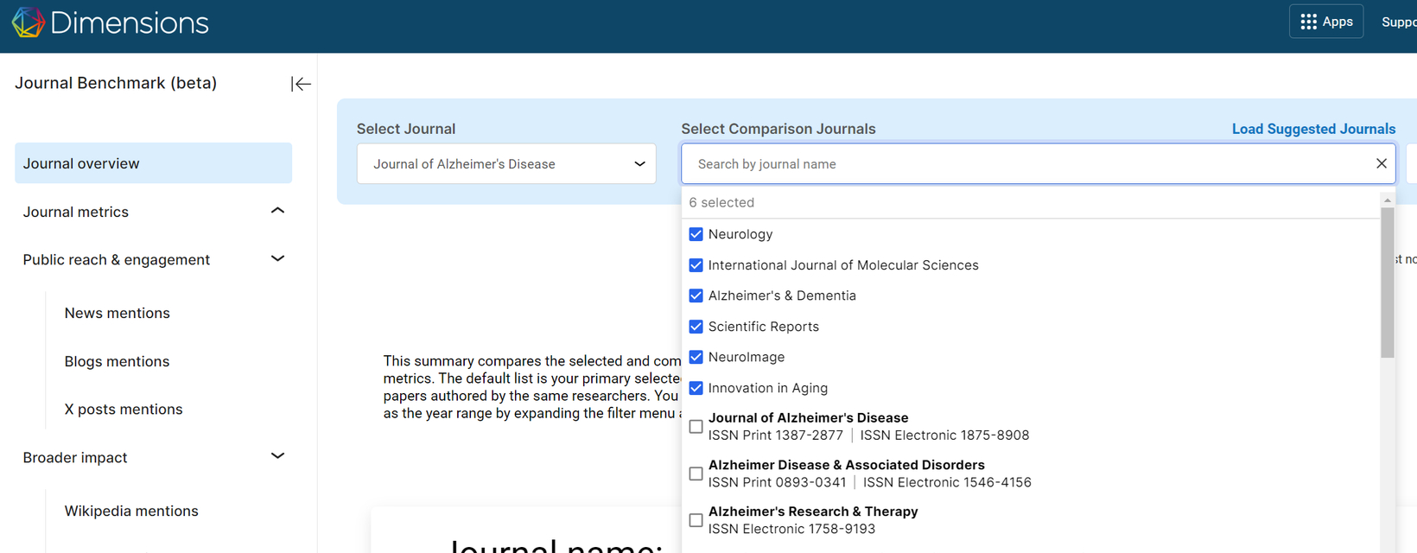
Task: Toggle the Broader impact chevron
Action: [x=277, y=455]
